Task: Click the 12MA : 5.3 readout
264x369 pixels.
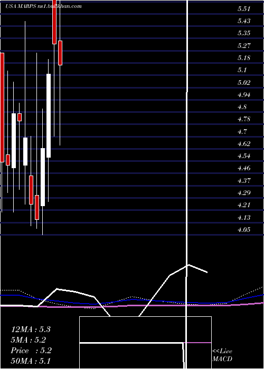Action: (31, 329)
